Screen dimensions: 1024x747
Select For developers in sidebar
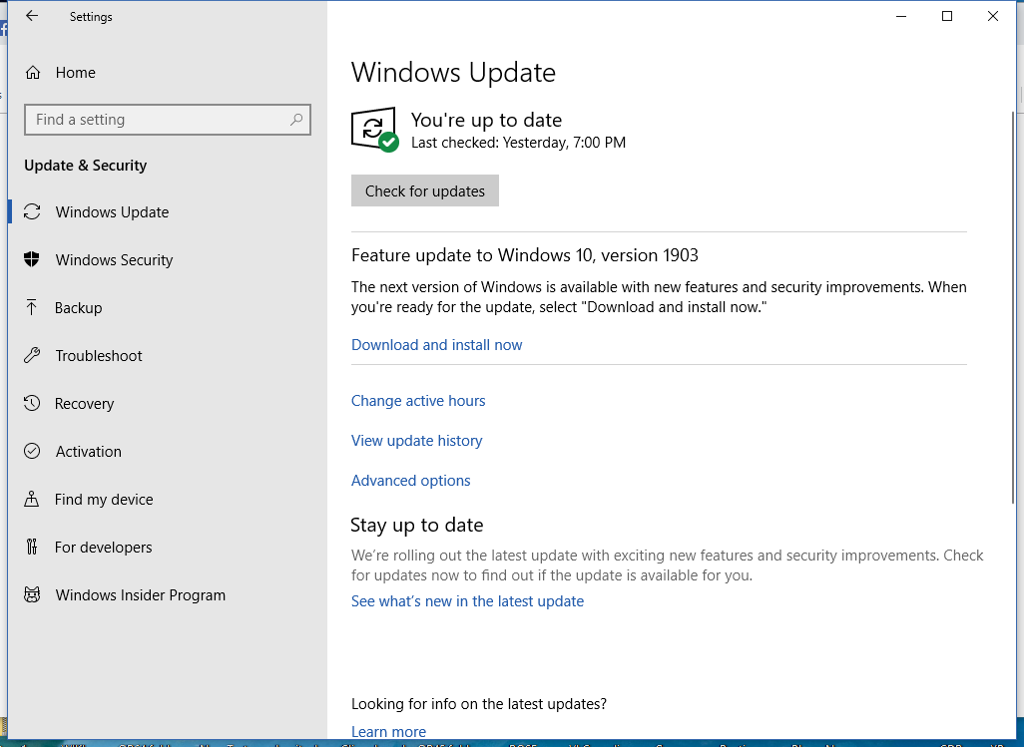[x=168, y=547]
